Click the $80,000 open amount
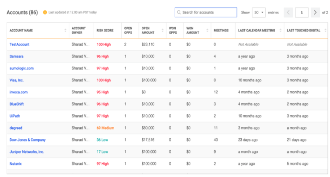The width and height of the screenshot is (330, 177). point(148,128)
